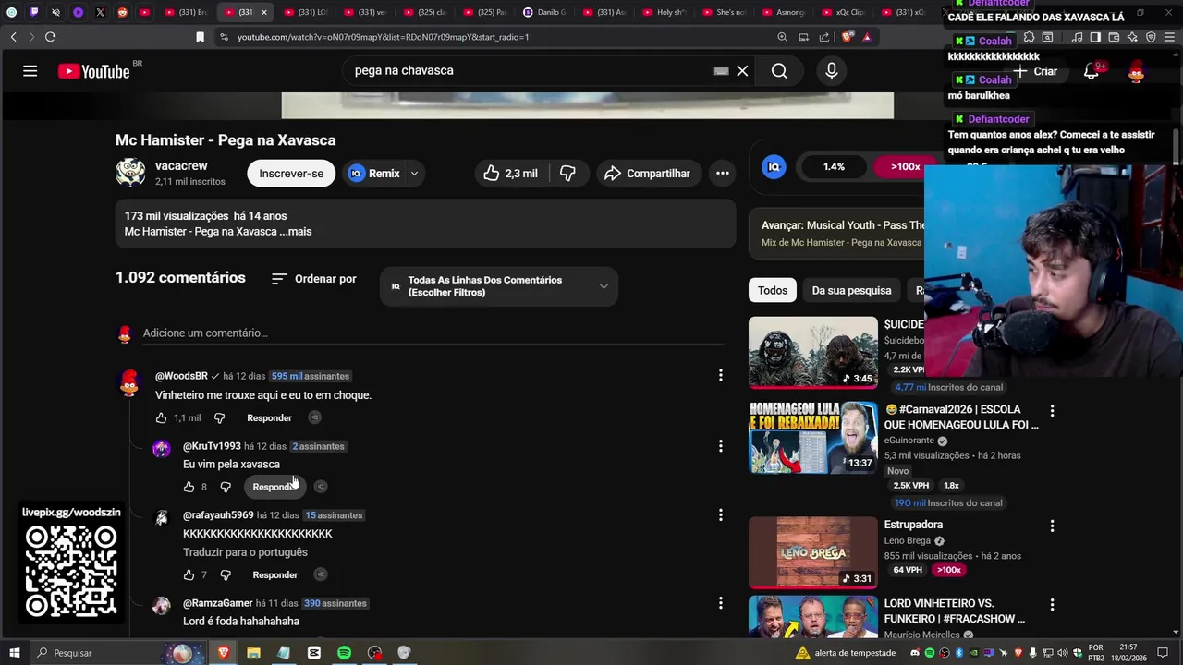Select the Todos filter chip
This screenshot has width=1183, height=665.
coord(773,290)
